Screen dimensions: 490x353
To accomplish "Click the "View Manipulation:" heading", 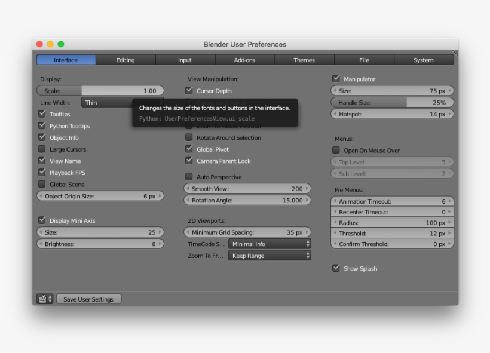I will [x=213, y=79].
